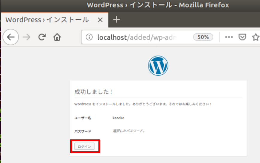Click the WordPress logo
Viewport: 260px width, 163px height.
[x=158, y=66]
